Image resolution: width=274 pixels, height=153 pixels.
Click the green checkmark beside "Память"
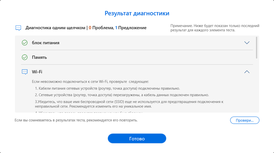tap(25, 57)
